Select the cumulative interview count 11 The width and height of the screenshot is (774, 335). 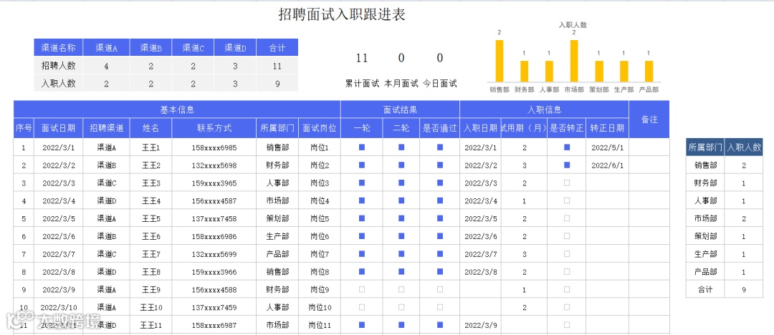[362, 58]
